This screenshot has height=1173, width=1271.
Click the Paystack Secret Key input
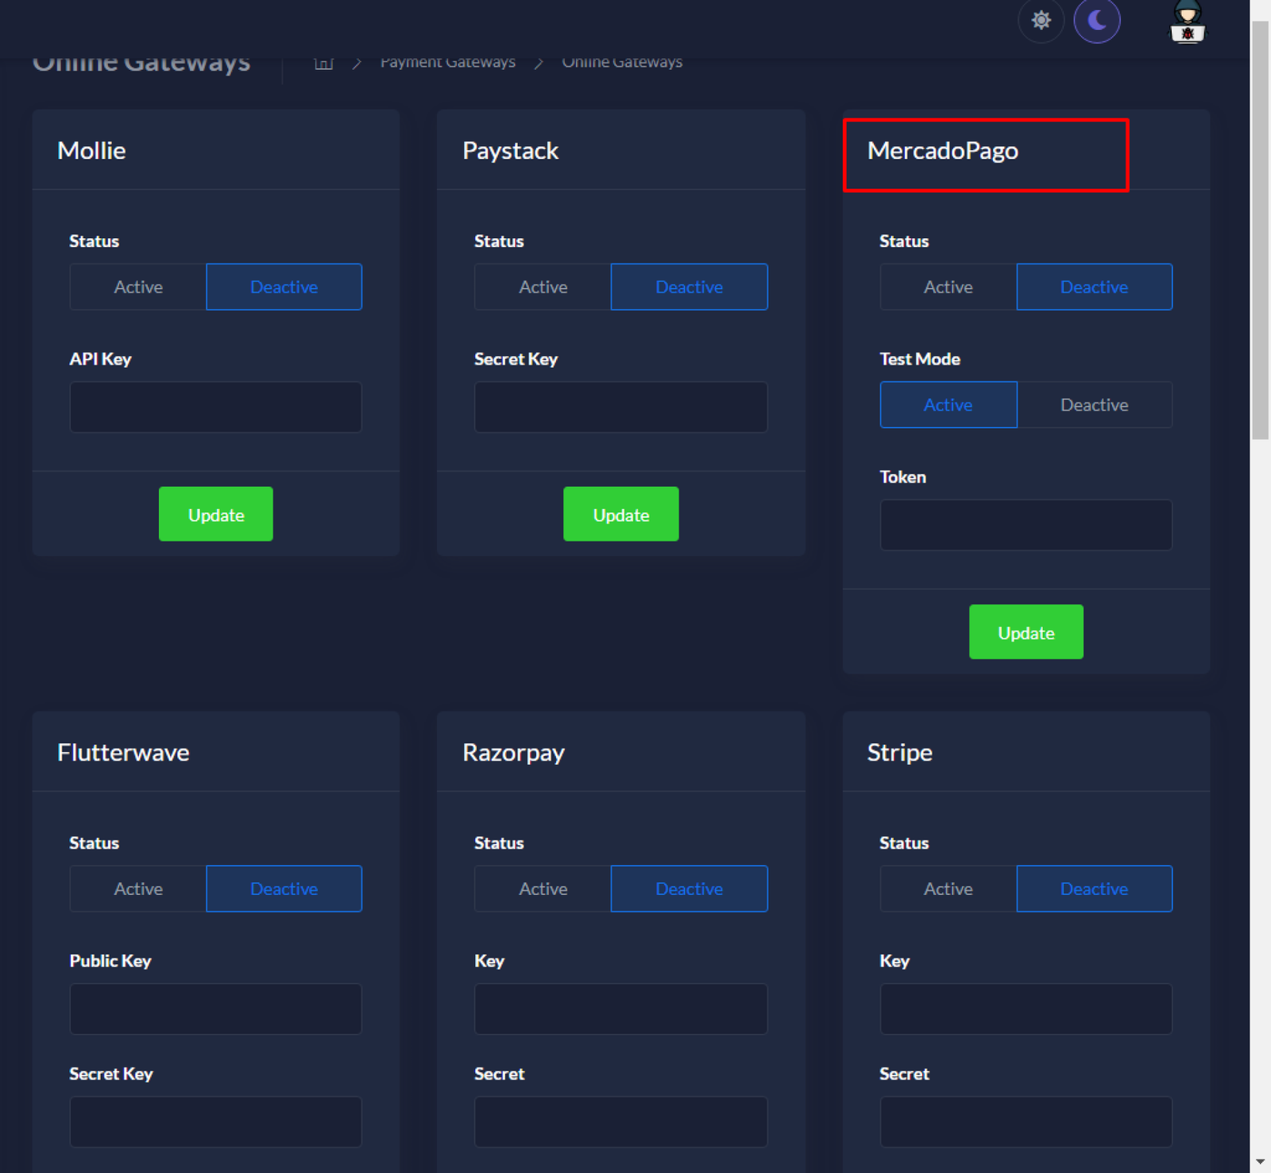click(x=620, y=407)
